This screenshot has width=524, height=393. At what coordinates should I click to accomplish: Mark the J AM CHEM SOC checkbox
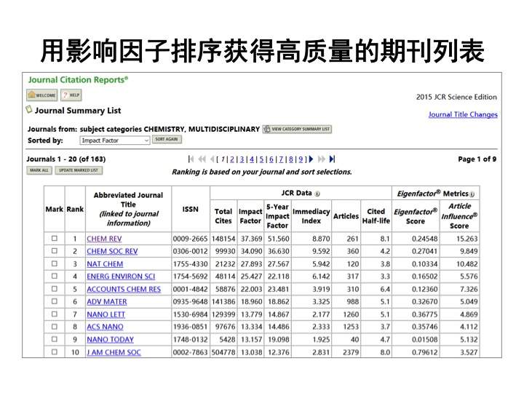tap(55, 352)
